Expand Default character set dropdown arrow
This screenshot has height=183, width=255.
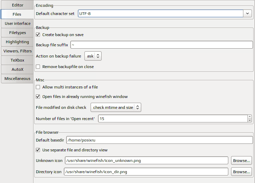[247, 14]
